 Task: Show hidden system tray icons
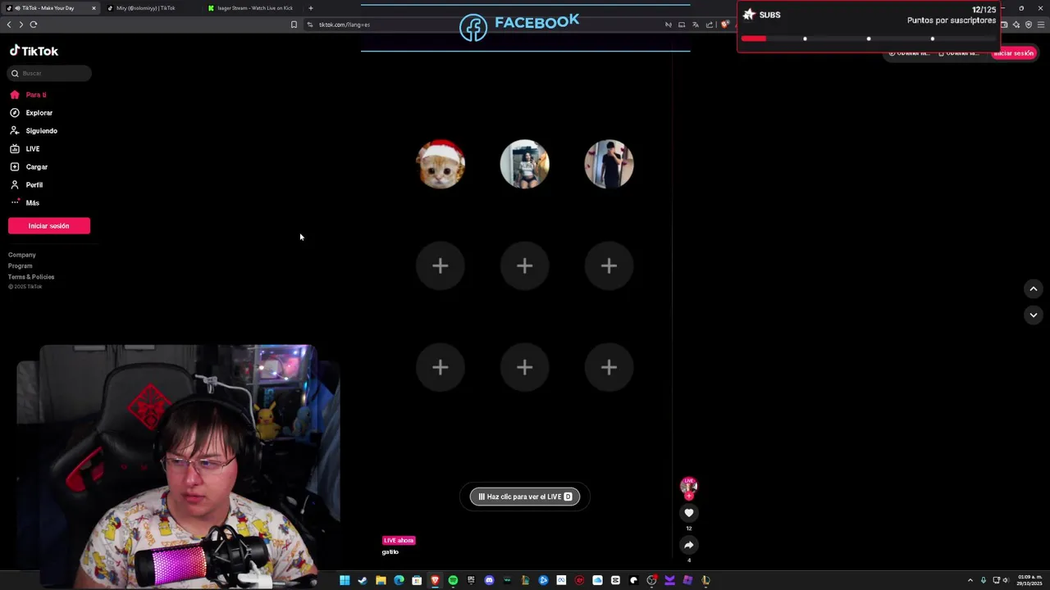click(x=970, y=580)
